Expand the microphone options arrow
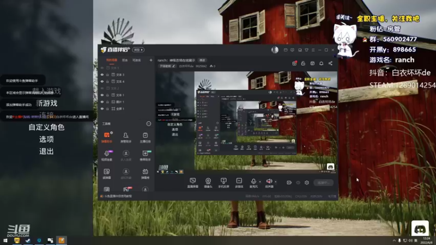The width and height of the screenshot is (436, 245). coord(260,182)
